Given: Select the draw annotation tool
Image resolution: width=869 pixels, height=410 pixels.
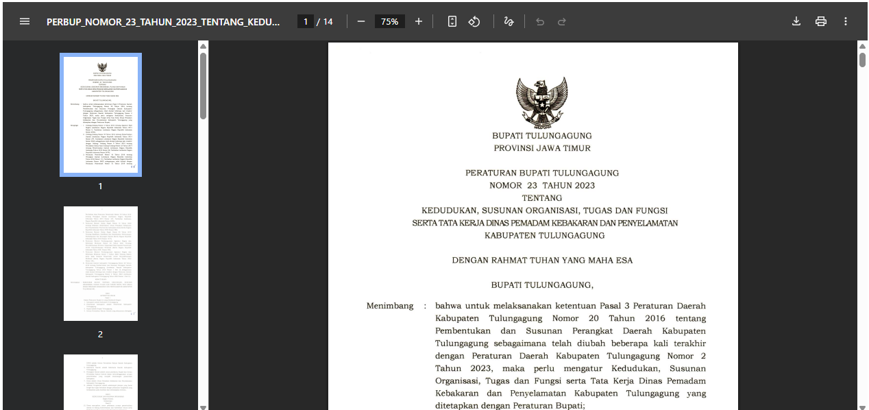Looking at the screenshot, I should (509, 21).
